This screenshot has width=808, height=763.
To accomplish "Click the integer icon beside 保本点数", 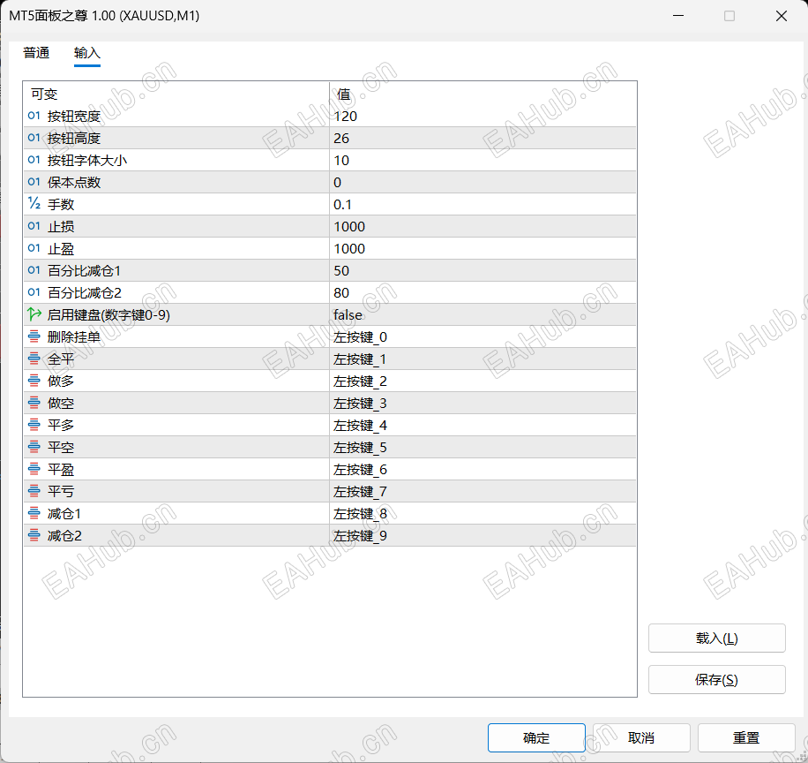I will coord(34,182).
